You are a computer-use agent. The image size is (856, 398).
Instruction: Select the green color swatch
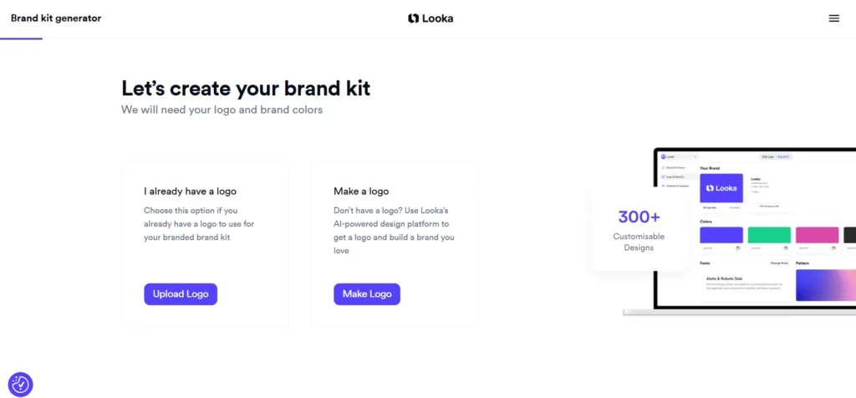coord(769,235)
